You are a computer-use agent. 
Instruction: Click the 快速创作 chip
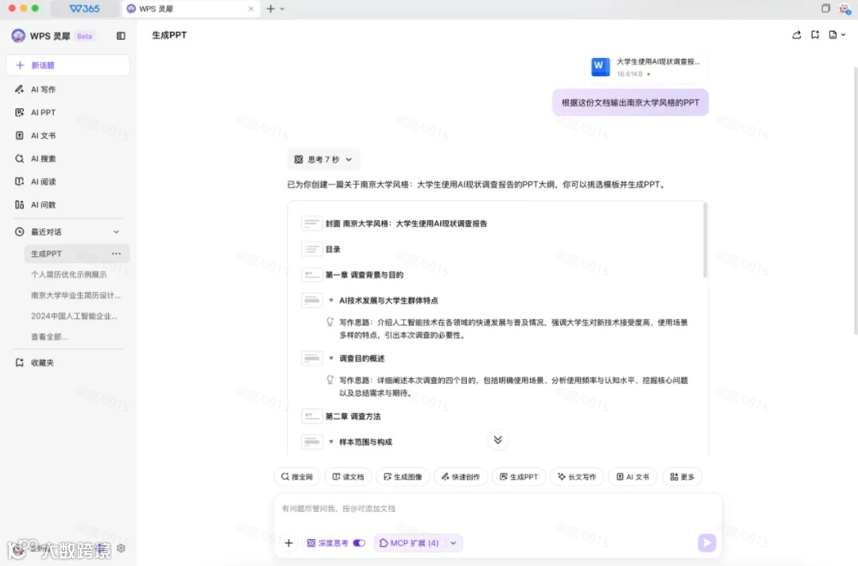click(461, 477)
